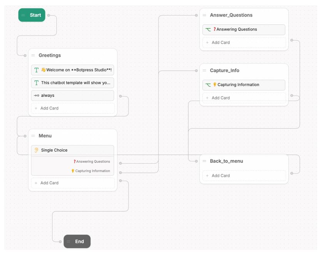The height and width of the screenshot is (260, 331).
Task: Select text icon on chatbot template card
Action: pyautogui.click(x=36, y=83)
